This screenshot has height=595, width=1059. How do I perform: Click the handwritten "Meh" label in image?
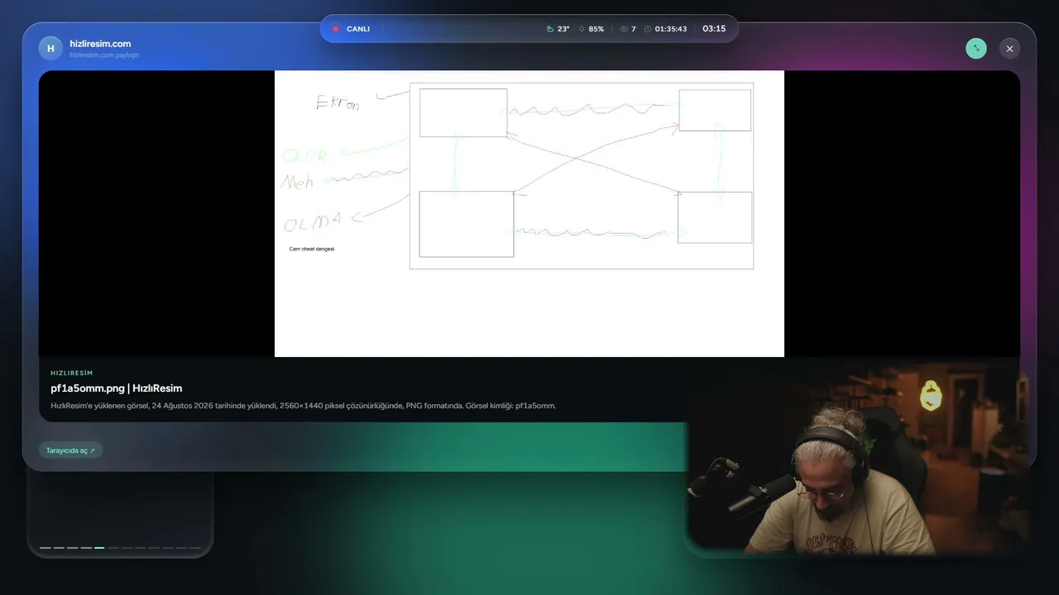(297, 182)
